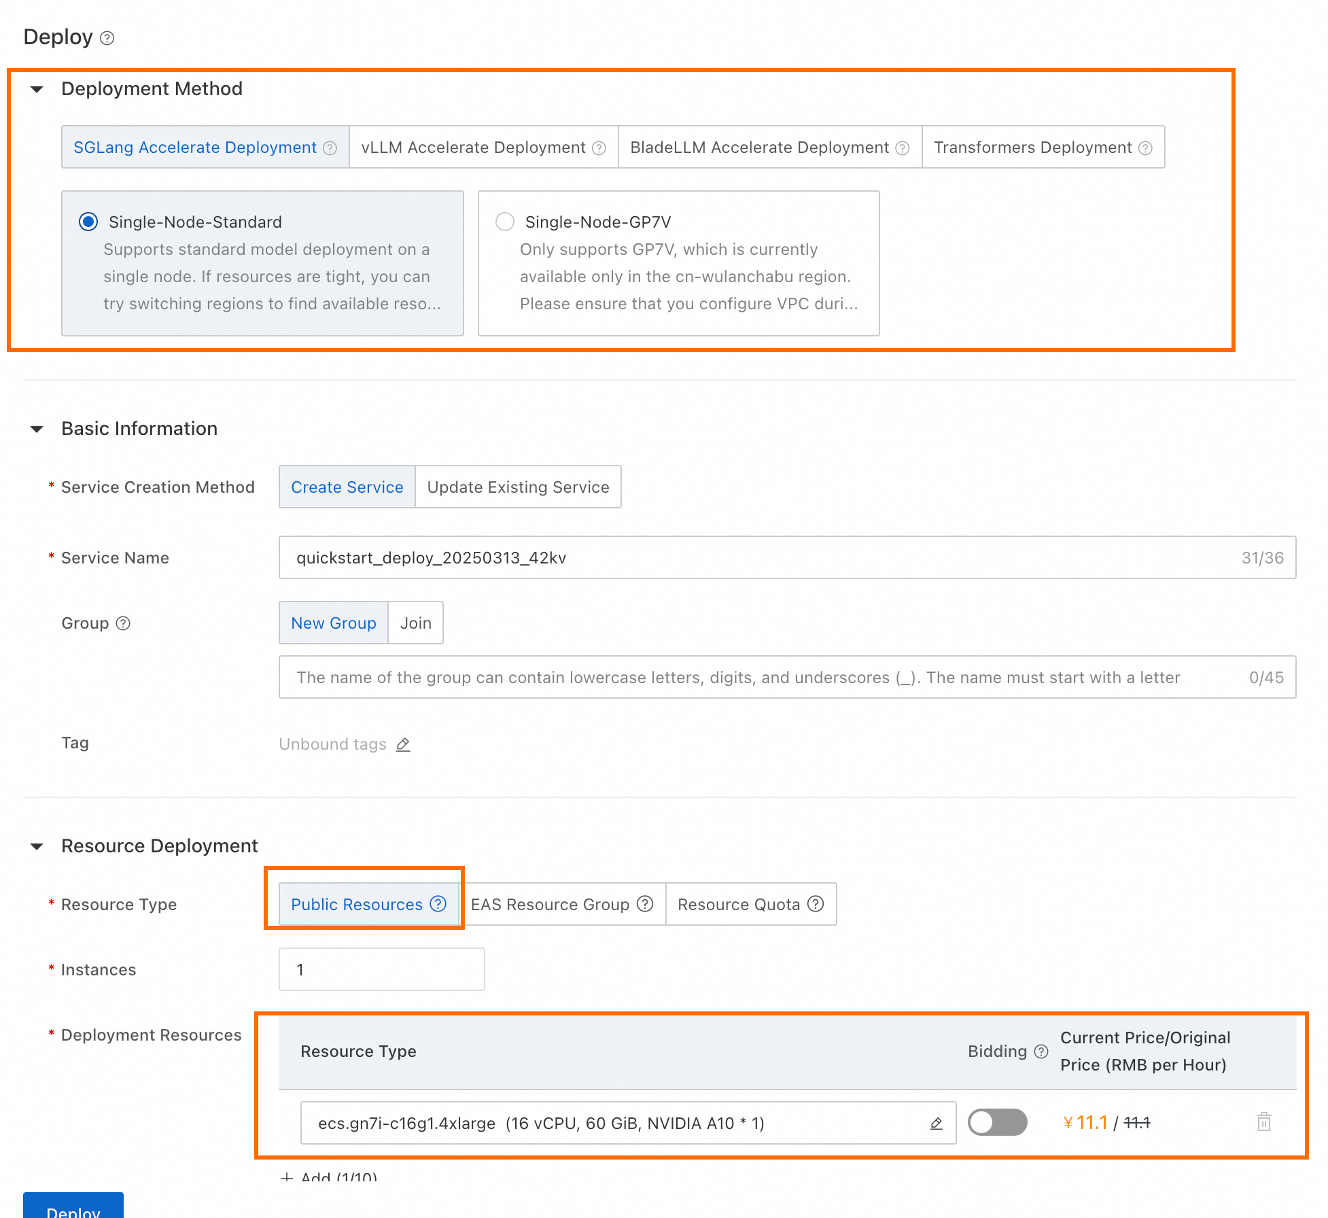Screen dimensions: 1328x1218
Task: Switch to Transformers Deployment tab
Action: coord(1032,147)
